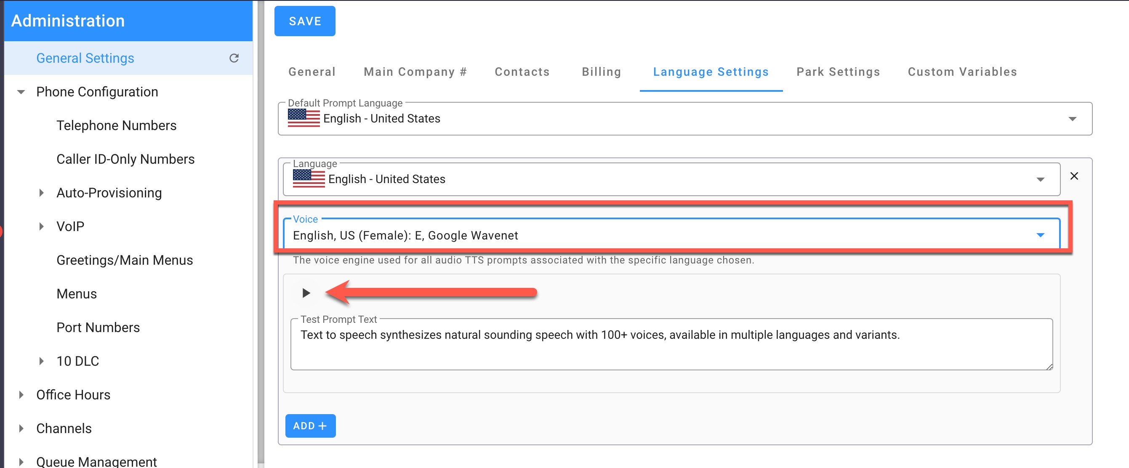Click the SAVE button

(x=305, y=21)
